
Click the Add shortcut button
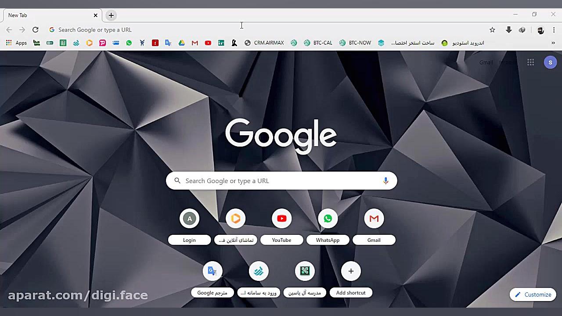[x=351, y=280]
